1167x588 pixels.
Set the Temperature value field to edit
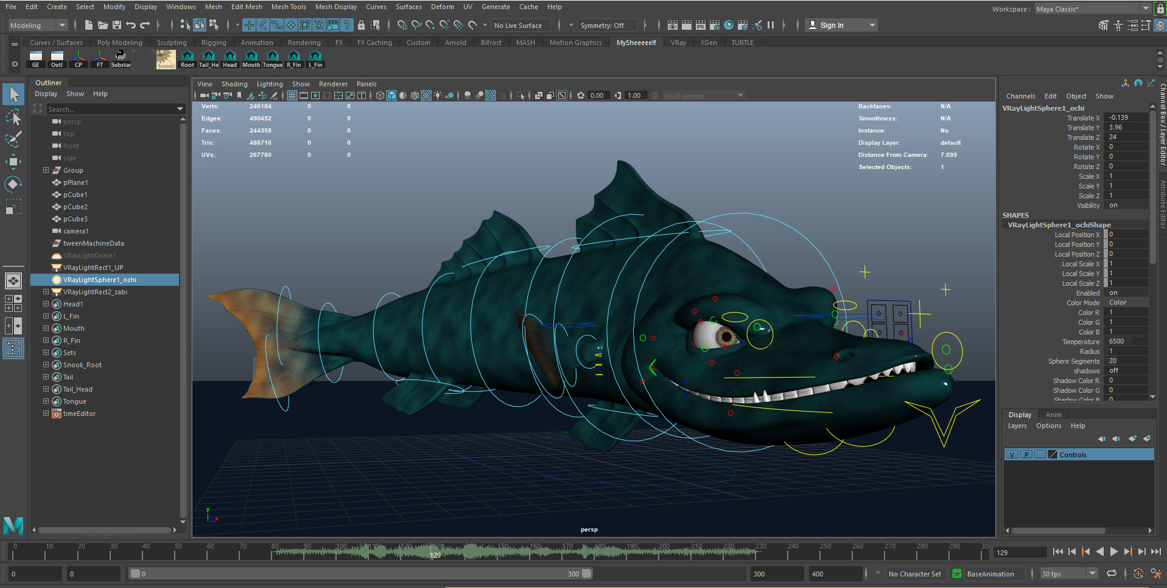coord(1125,341)
